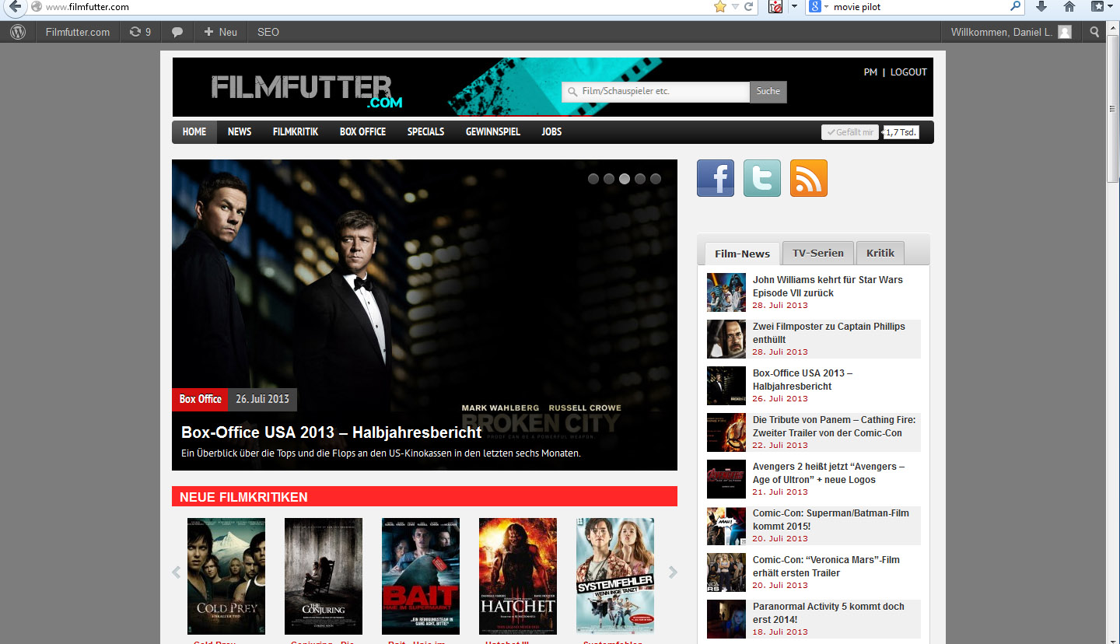Switch to the TV-Serien tab
Viewport: 1120px width, 644px height.
tap(817, 253)
